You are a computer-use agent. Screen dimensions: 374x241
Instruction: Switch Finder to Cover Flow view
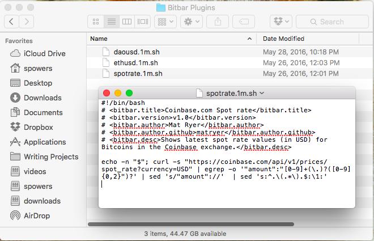[x=143, y=22]
